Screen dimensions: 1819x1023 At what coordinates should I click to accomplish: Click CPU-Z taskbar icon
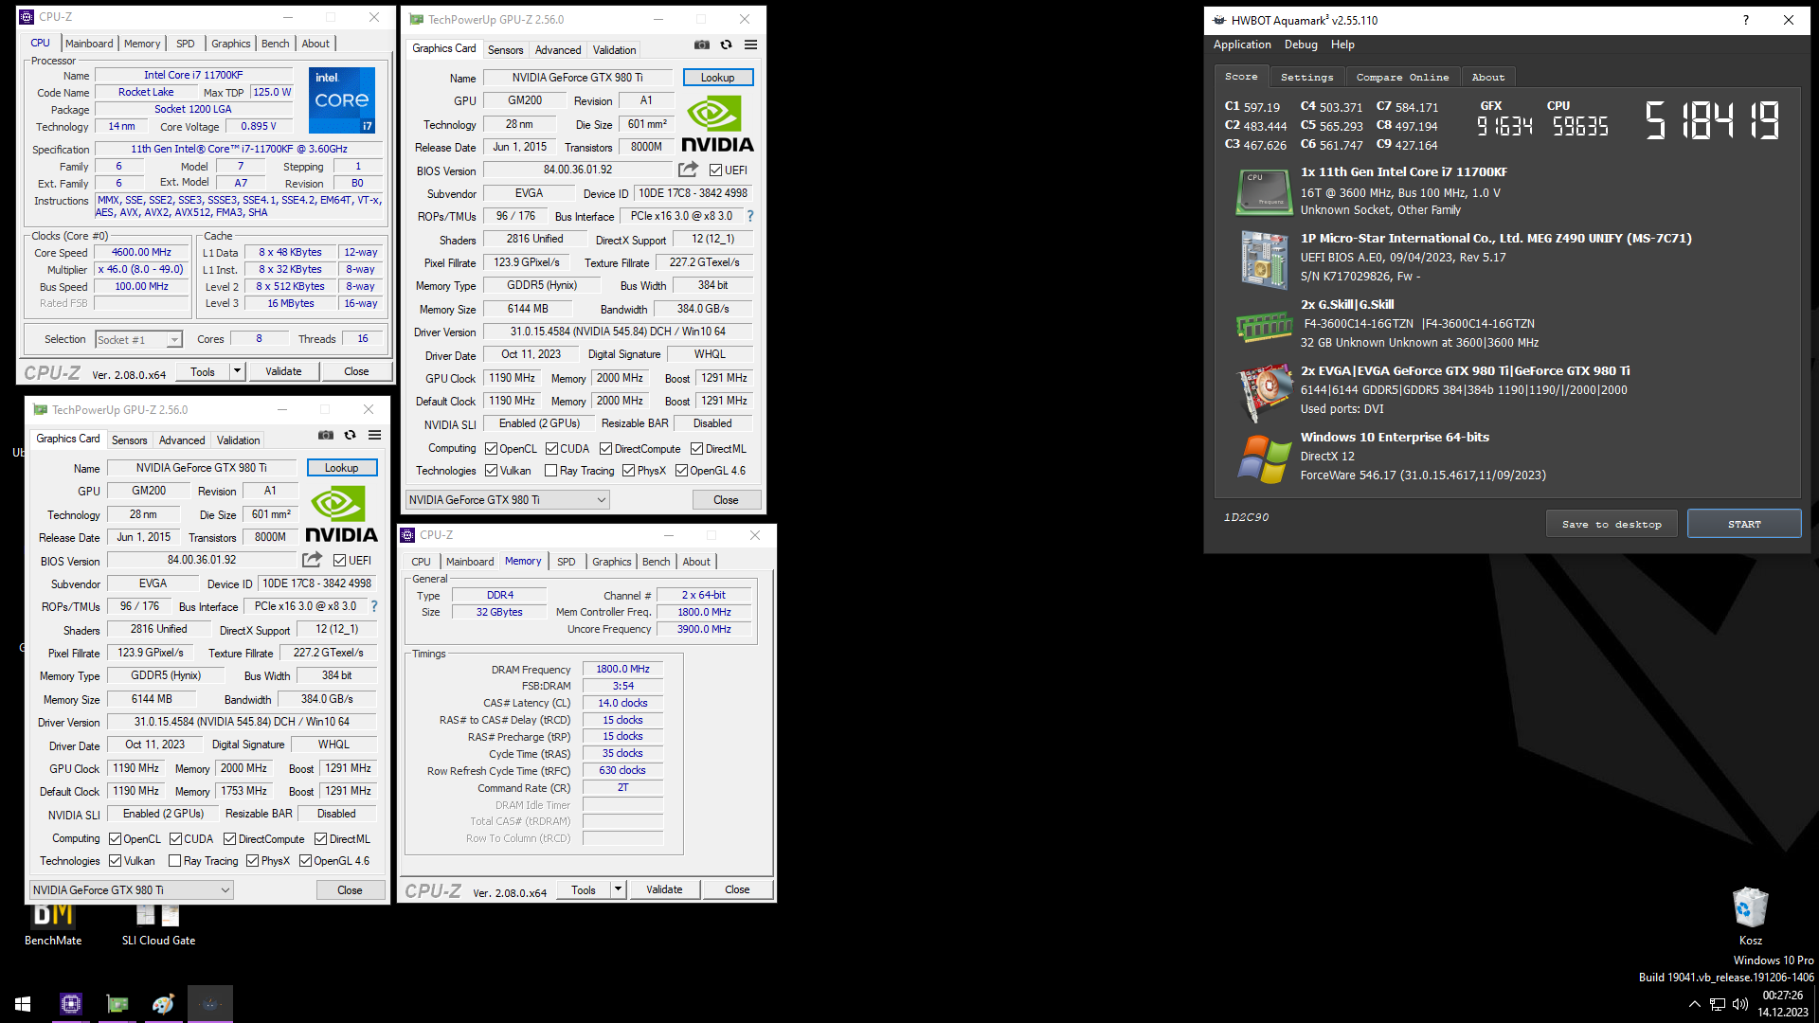71,1004
